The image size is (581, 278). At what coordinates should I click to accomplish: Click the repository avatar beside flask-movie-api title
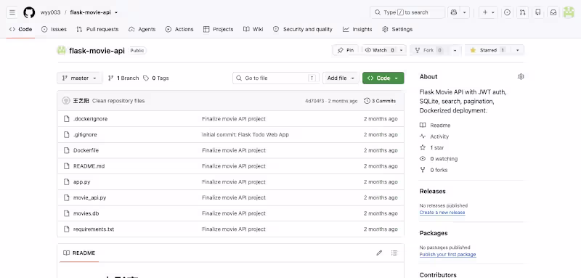(62, 50)
